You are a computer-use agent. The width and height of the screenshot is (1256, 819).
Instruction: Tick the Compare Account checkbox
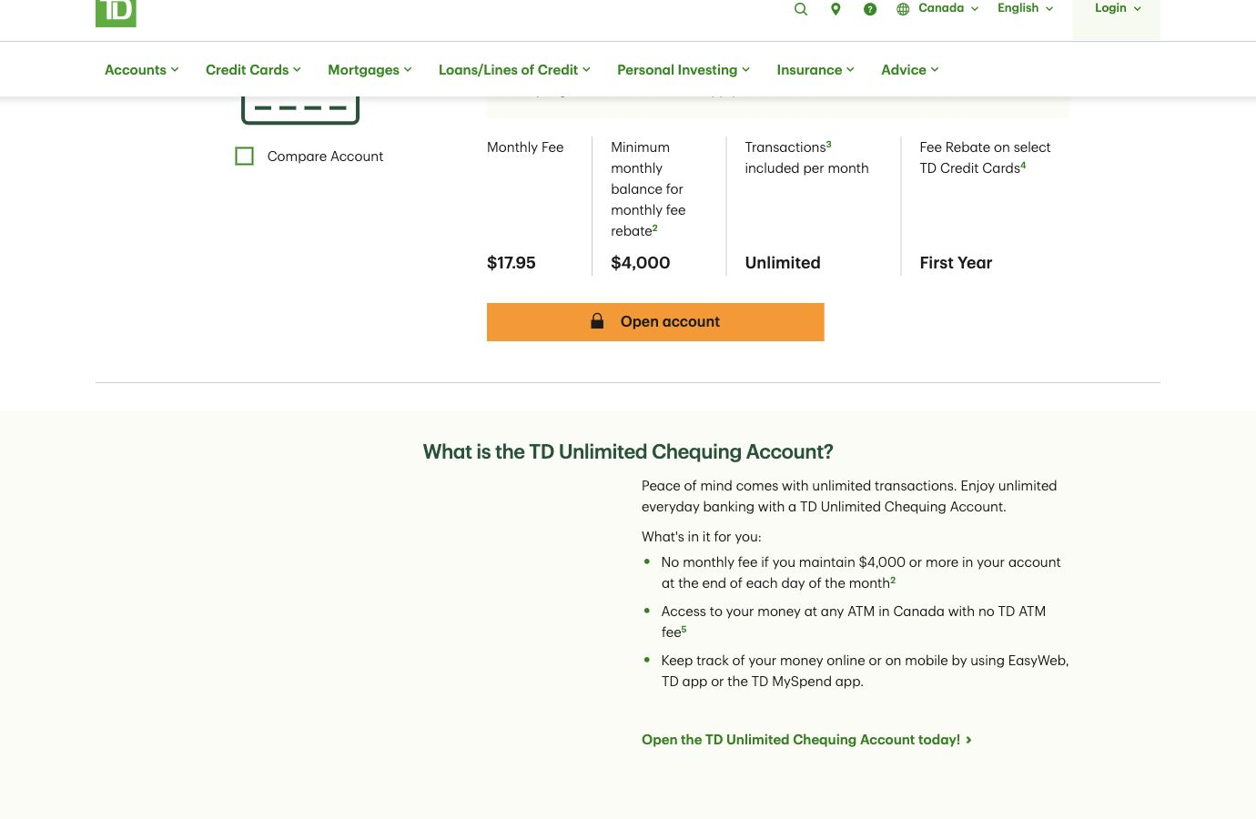tap(244, 157)
